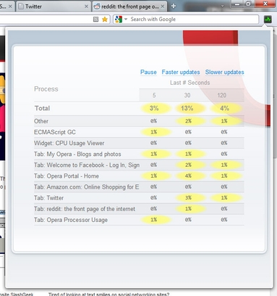Click the 2% value in Facebook row

(x=188, y=165)
